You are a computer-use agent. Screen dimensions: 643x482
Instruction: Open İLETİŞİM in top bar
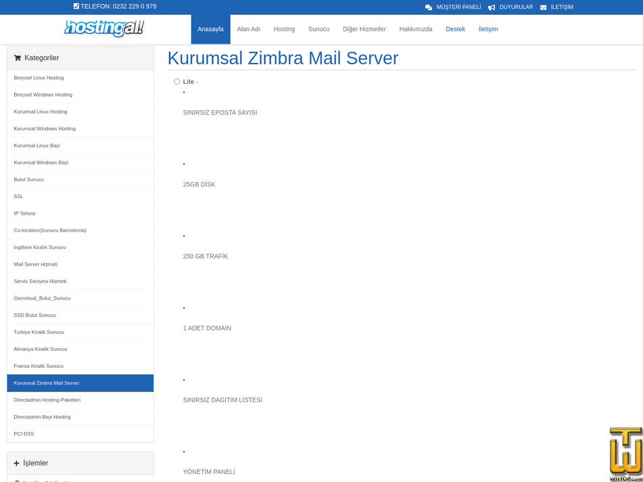562,7
